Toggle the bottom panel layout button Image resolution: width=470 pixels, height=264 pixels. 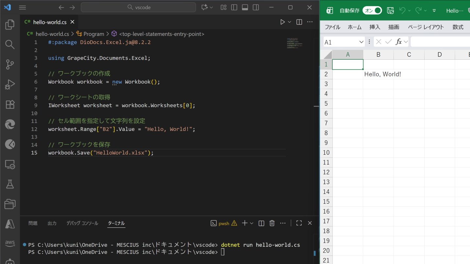point(245,8)
